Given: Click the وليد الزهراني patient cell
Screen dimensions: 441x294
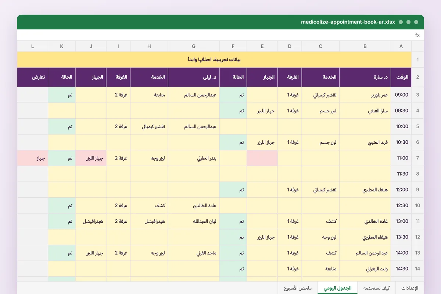Looking at the screenshot, I should 365,269.
